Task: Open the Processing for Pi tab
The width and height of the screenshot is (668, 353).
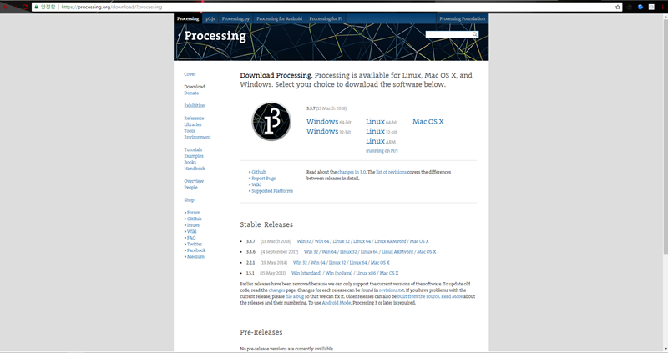Action: 326,18
